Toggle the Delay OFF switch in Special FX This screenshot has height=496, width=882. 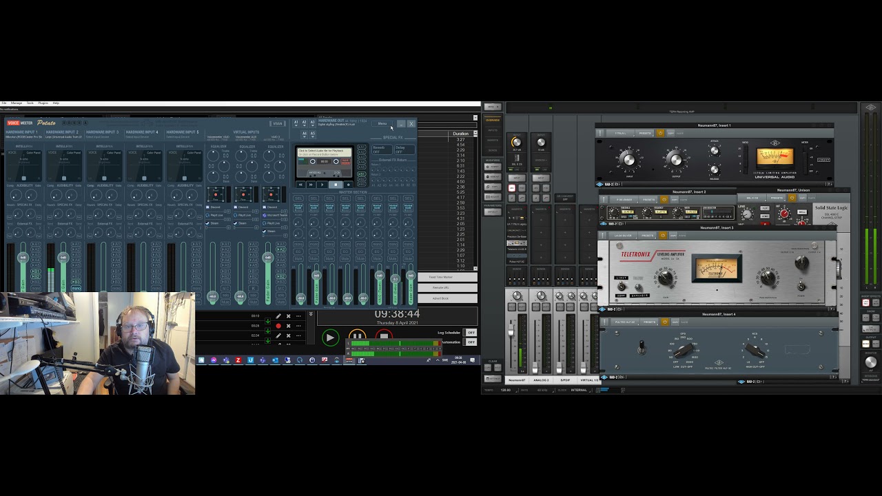tap(404, 149)
